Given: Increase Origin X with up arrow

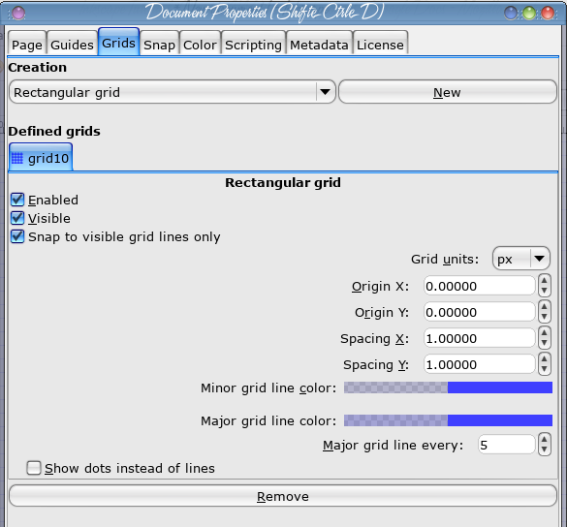Looking at the screenshot, I should (544, 281).
